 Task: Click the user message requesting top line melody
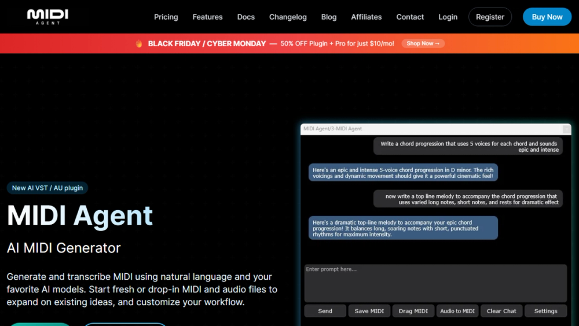tap(468, 199)
